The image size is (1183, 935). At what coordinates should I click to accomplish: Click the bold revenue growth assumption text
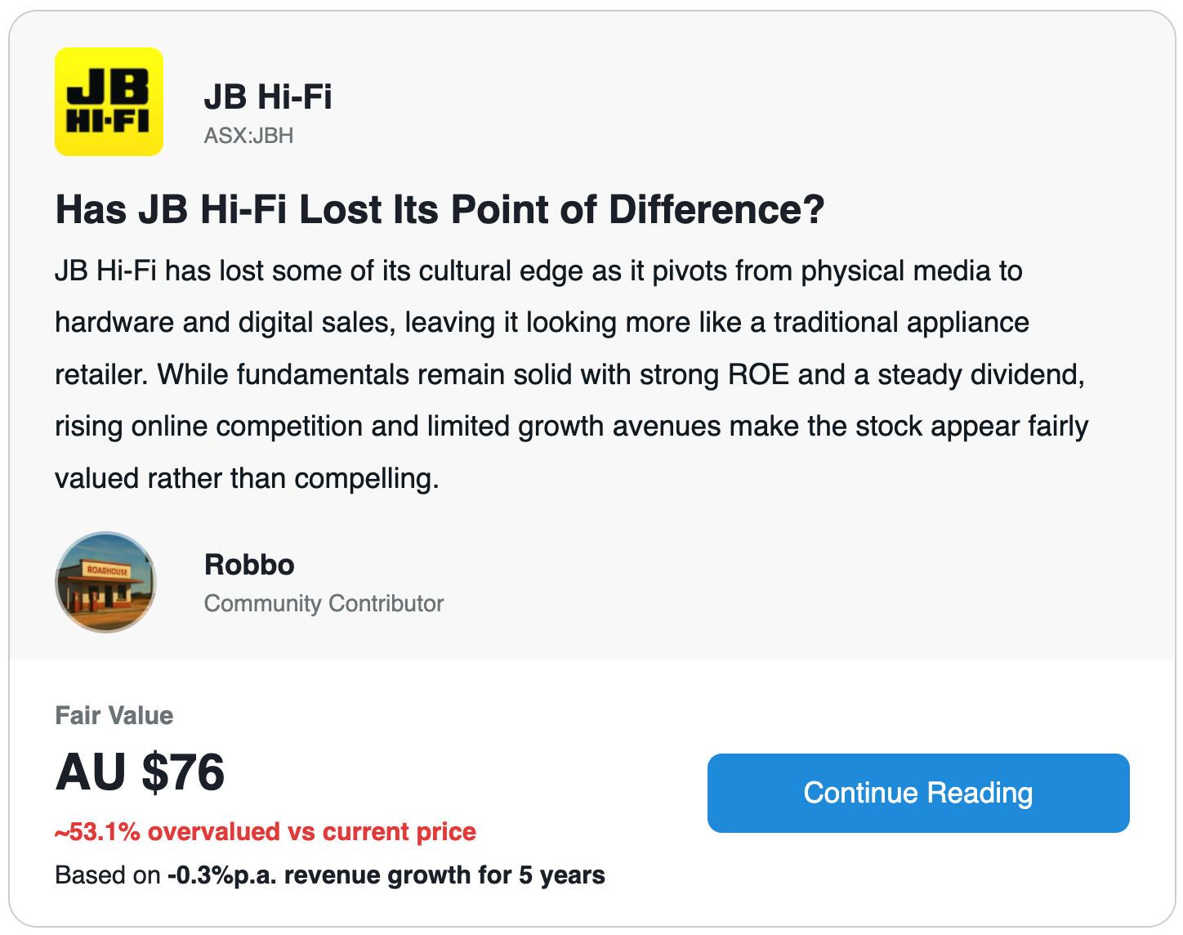tap(386, 875)
